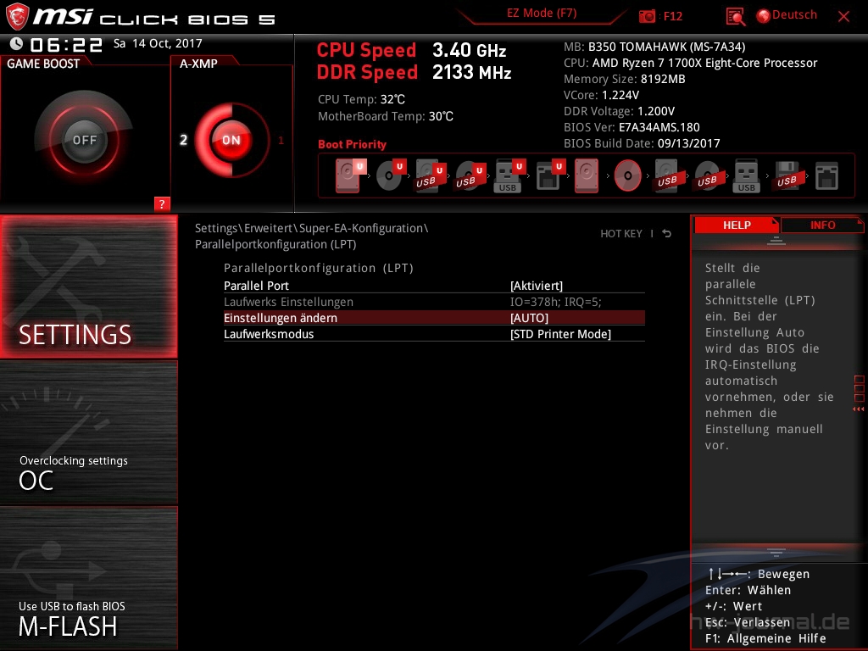Click the greyed Laufwerks Einstellungen row
The height and width of the screenshot is (651, 868).
tap(434, 302)
